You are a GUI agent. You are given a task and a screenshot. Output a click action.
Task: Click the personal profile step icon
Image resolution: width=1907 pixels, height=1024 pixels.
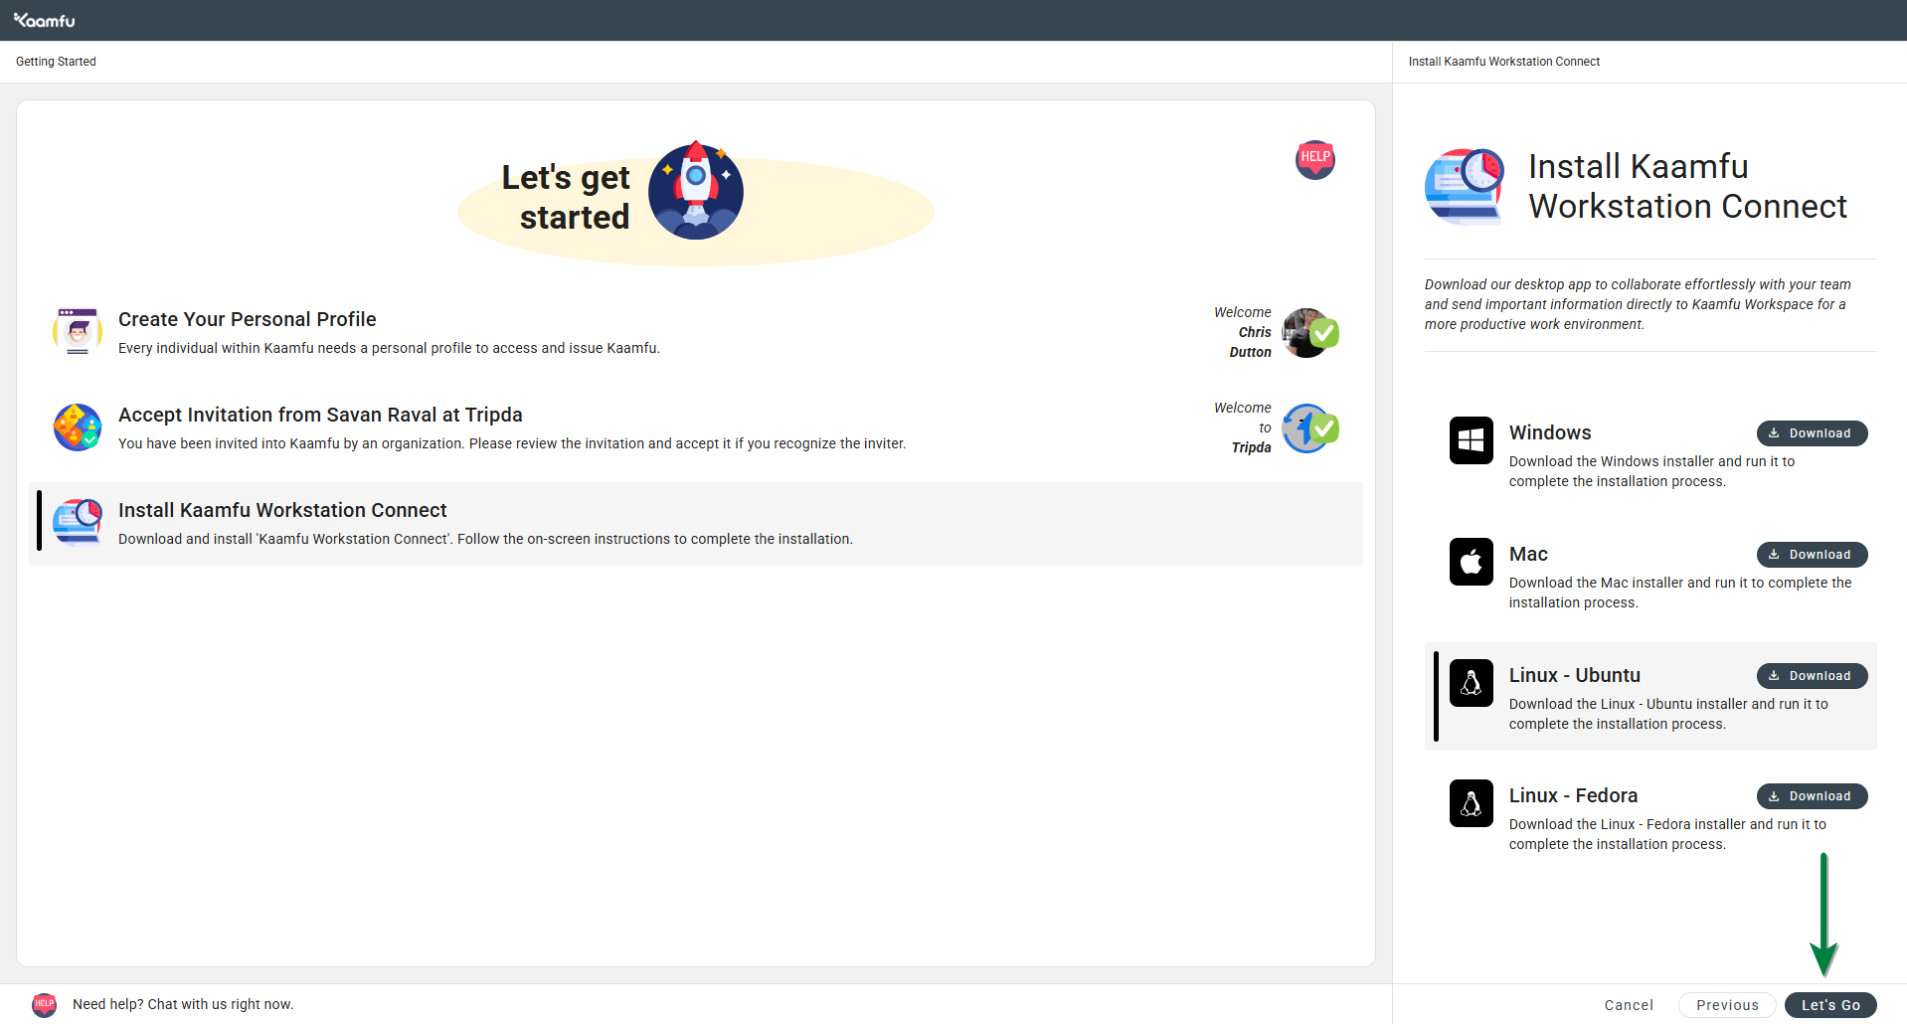point(78,331)
